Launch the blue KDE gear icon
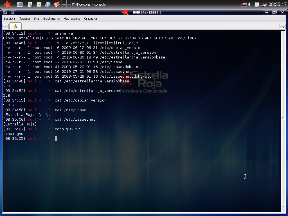 [x=48, y=4]
